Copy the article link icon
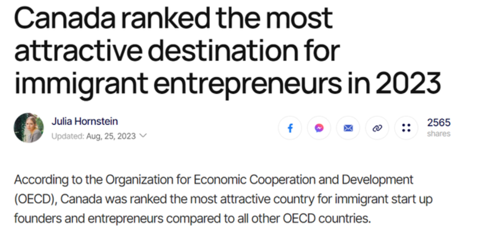The height and width of the screenshot is (237, 479). 376,128
